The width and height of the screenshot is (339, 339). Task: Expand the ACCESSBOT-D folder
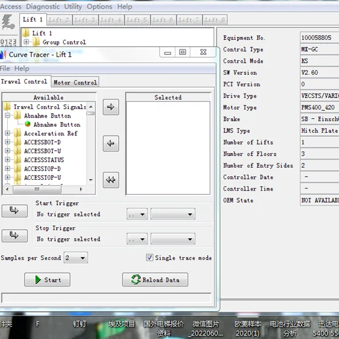(x=7, y=142)
